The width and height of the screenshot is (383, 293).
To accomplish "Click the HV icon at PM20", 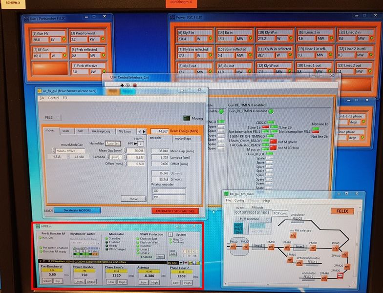I will coord(245,247).
